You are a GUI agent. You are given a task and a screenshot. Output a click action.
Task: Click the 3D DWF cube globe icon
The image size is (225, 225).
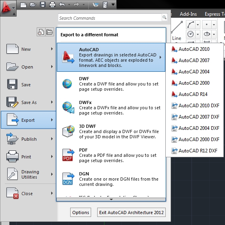pos(69,131)
